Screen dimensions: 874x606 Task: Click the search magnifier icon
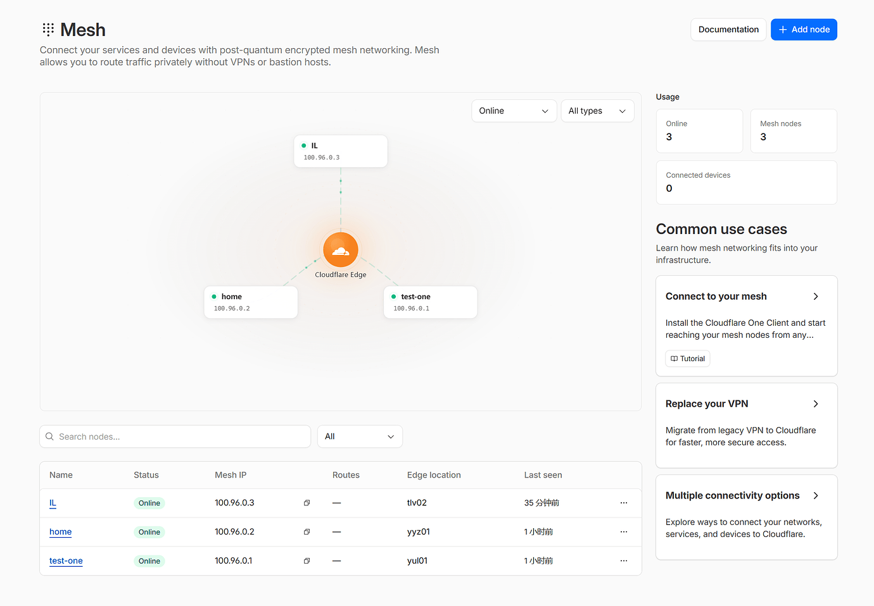coord(49,436)
